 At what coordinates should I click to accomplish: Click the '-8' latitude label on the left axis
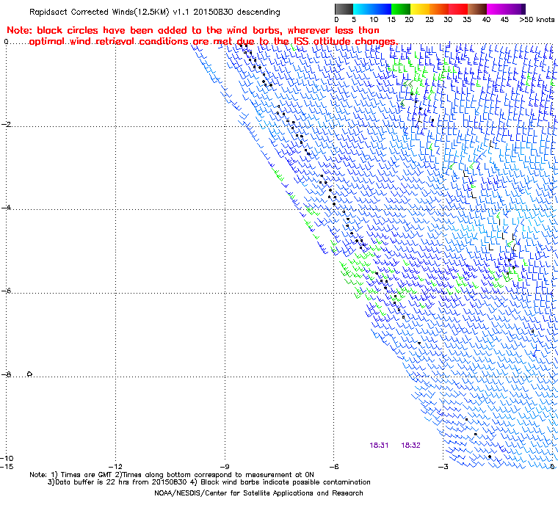coord(6,374)
